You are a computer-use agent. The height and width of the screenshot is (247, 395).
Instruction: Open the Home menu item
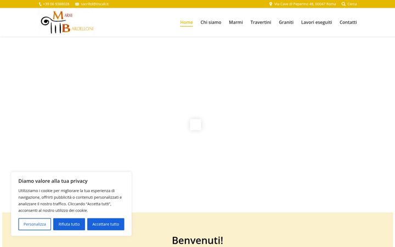187,22
